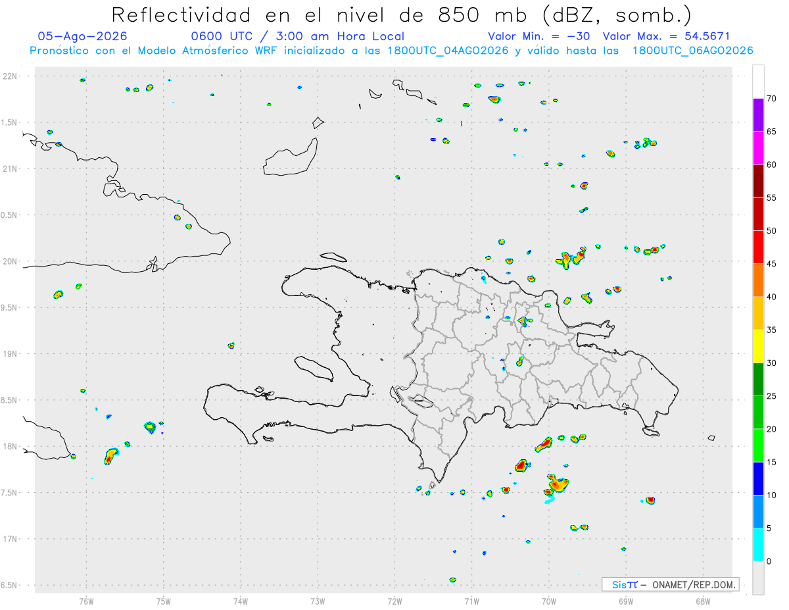The width and height of the screenshot is (789, 610).
Task: Select the date label "05-Ago-2026"
Action: (83, 36)
